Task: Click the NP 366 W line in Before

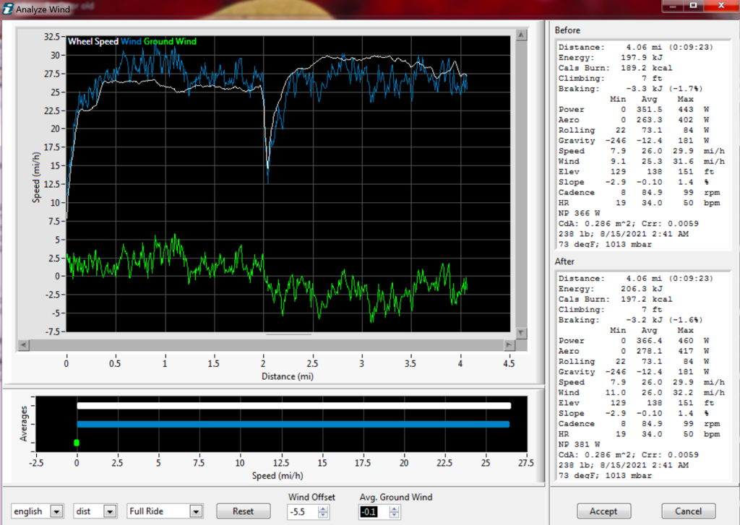Action: point(579,213)
